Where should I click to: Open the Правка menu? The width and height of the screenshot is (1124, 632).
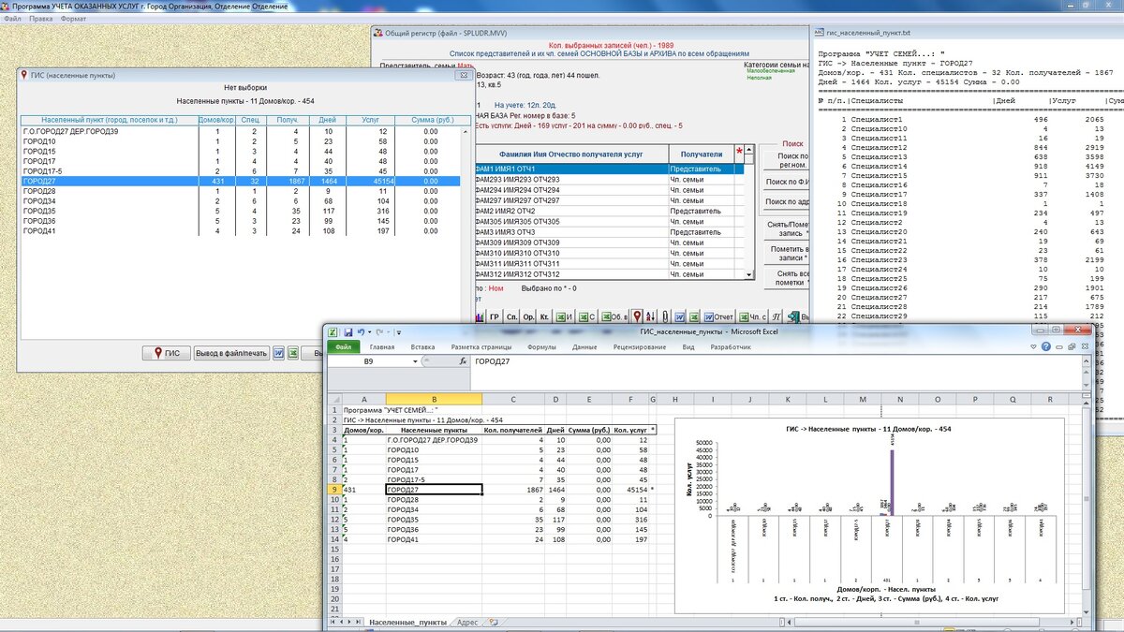[x=40, y=19]
